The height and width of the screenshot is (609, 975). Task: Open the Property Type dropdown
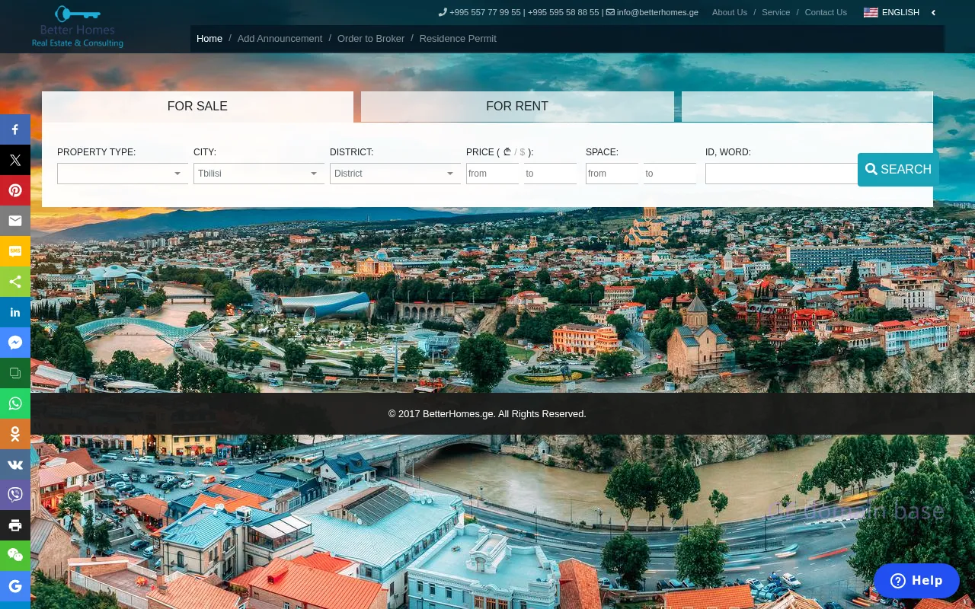point(122,174)
